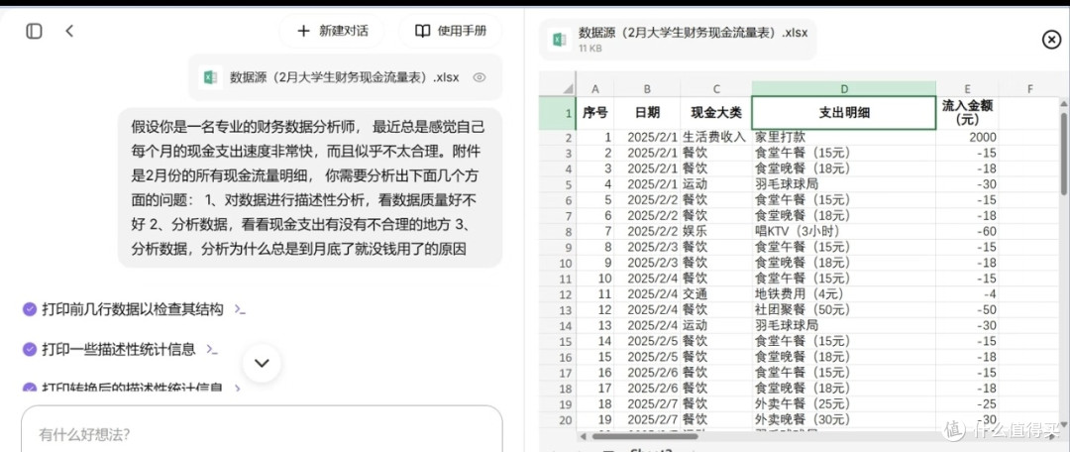Screen dimensions: 1070x452
Task: Click the -4 amount cell
Action: click(967, 294)
